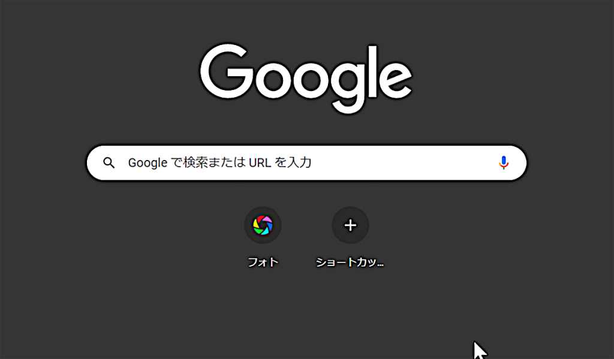Click the capital G of the Google logo

point(226,71)
